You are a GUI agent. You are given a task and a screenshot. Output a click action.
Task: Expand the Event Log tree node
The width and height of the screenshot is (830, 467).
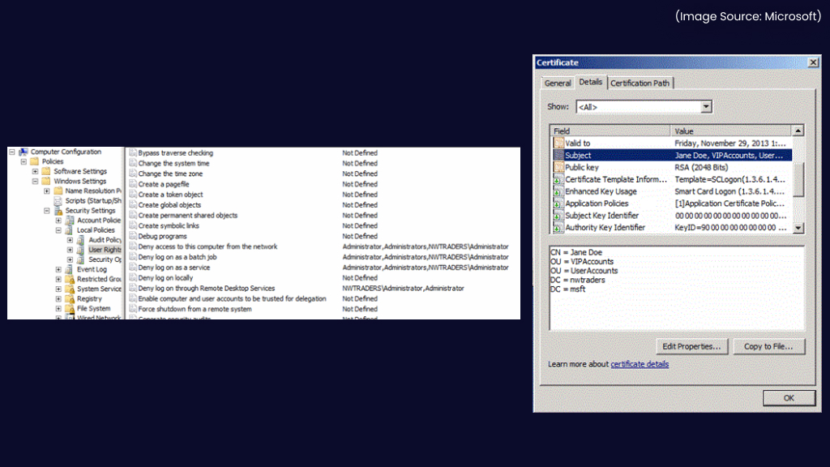(58, 269)
